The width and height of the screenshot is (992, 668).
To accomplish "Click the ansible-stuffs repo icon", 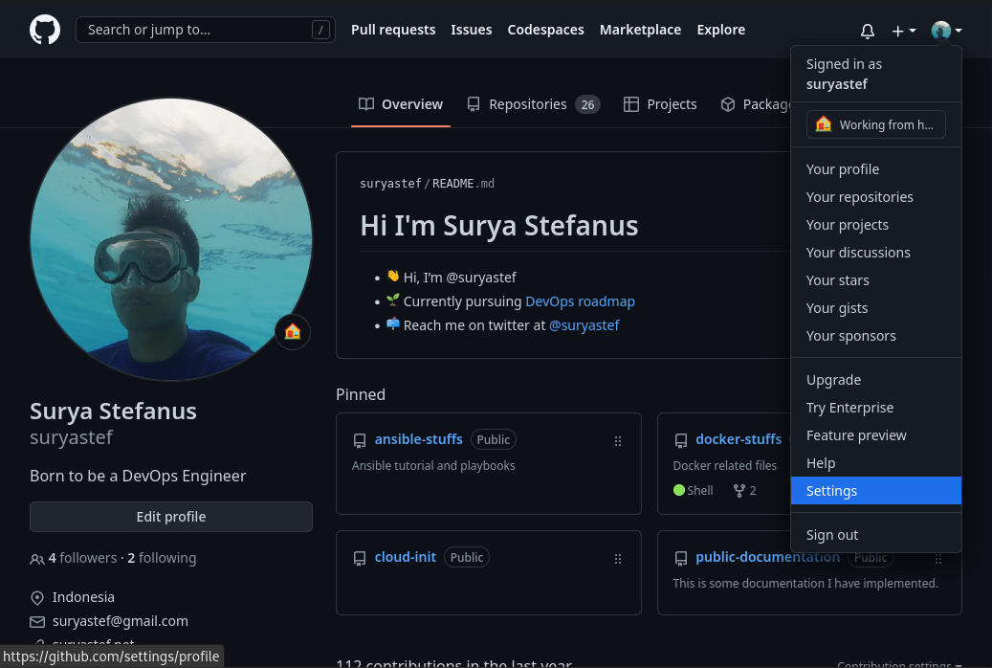I will (360, 440).
